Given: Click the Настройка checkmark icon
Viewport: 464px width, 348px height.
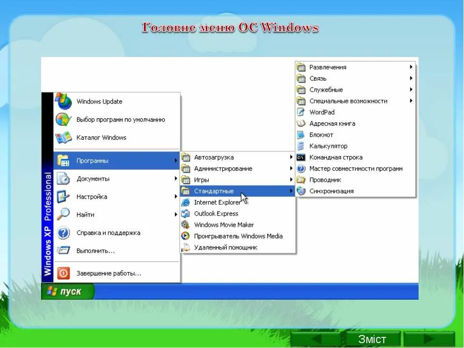Looking at the screenshot, I should (63, 197).
